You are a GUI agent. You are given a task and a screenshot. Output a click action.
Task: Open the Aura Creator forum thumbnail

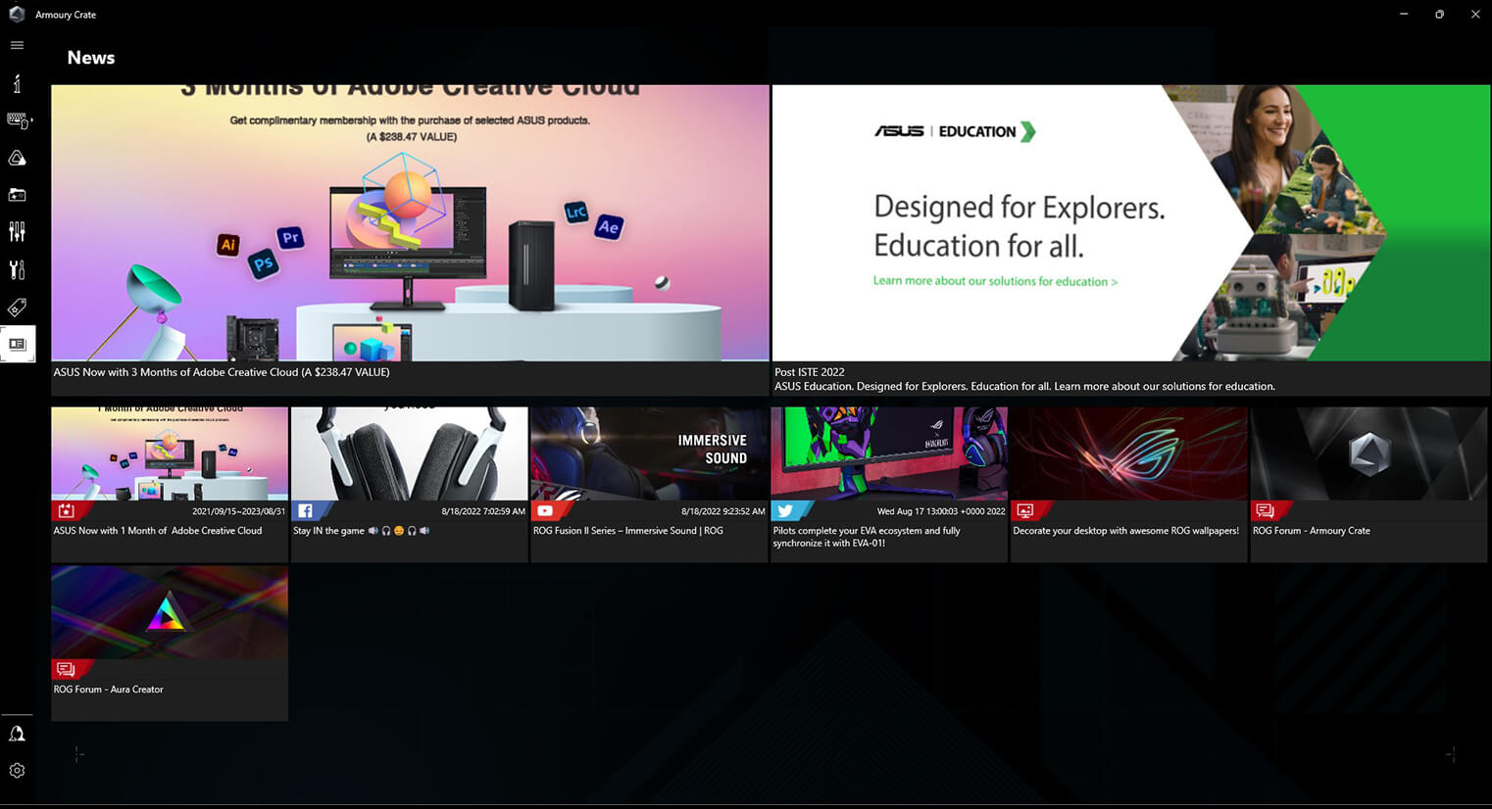pyautogui.click(x=170, y=612)
